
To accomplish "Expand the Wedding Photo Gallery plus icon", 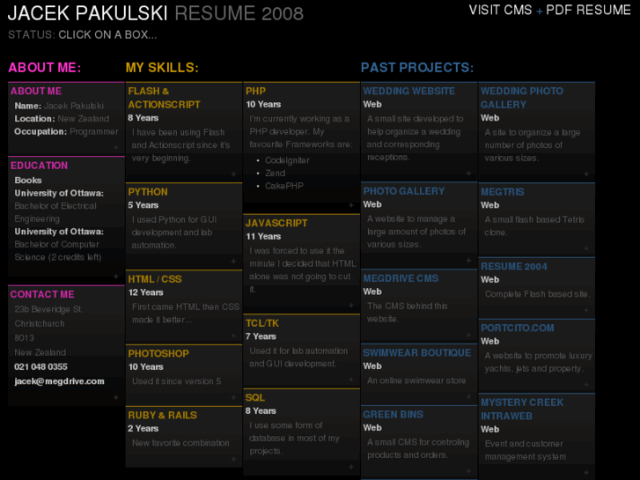I will pyautogui.click(x=586, y=174).
